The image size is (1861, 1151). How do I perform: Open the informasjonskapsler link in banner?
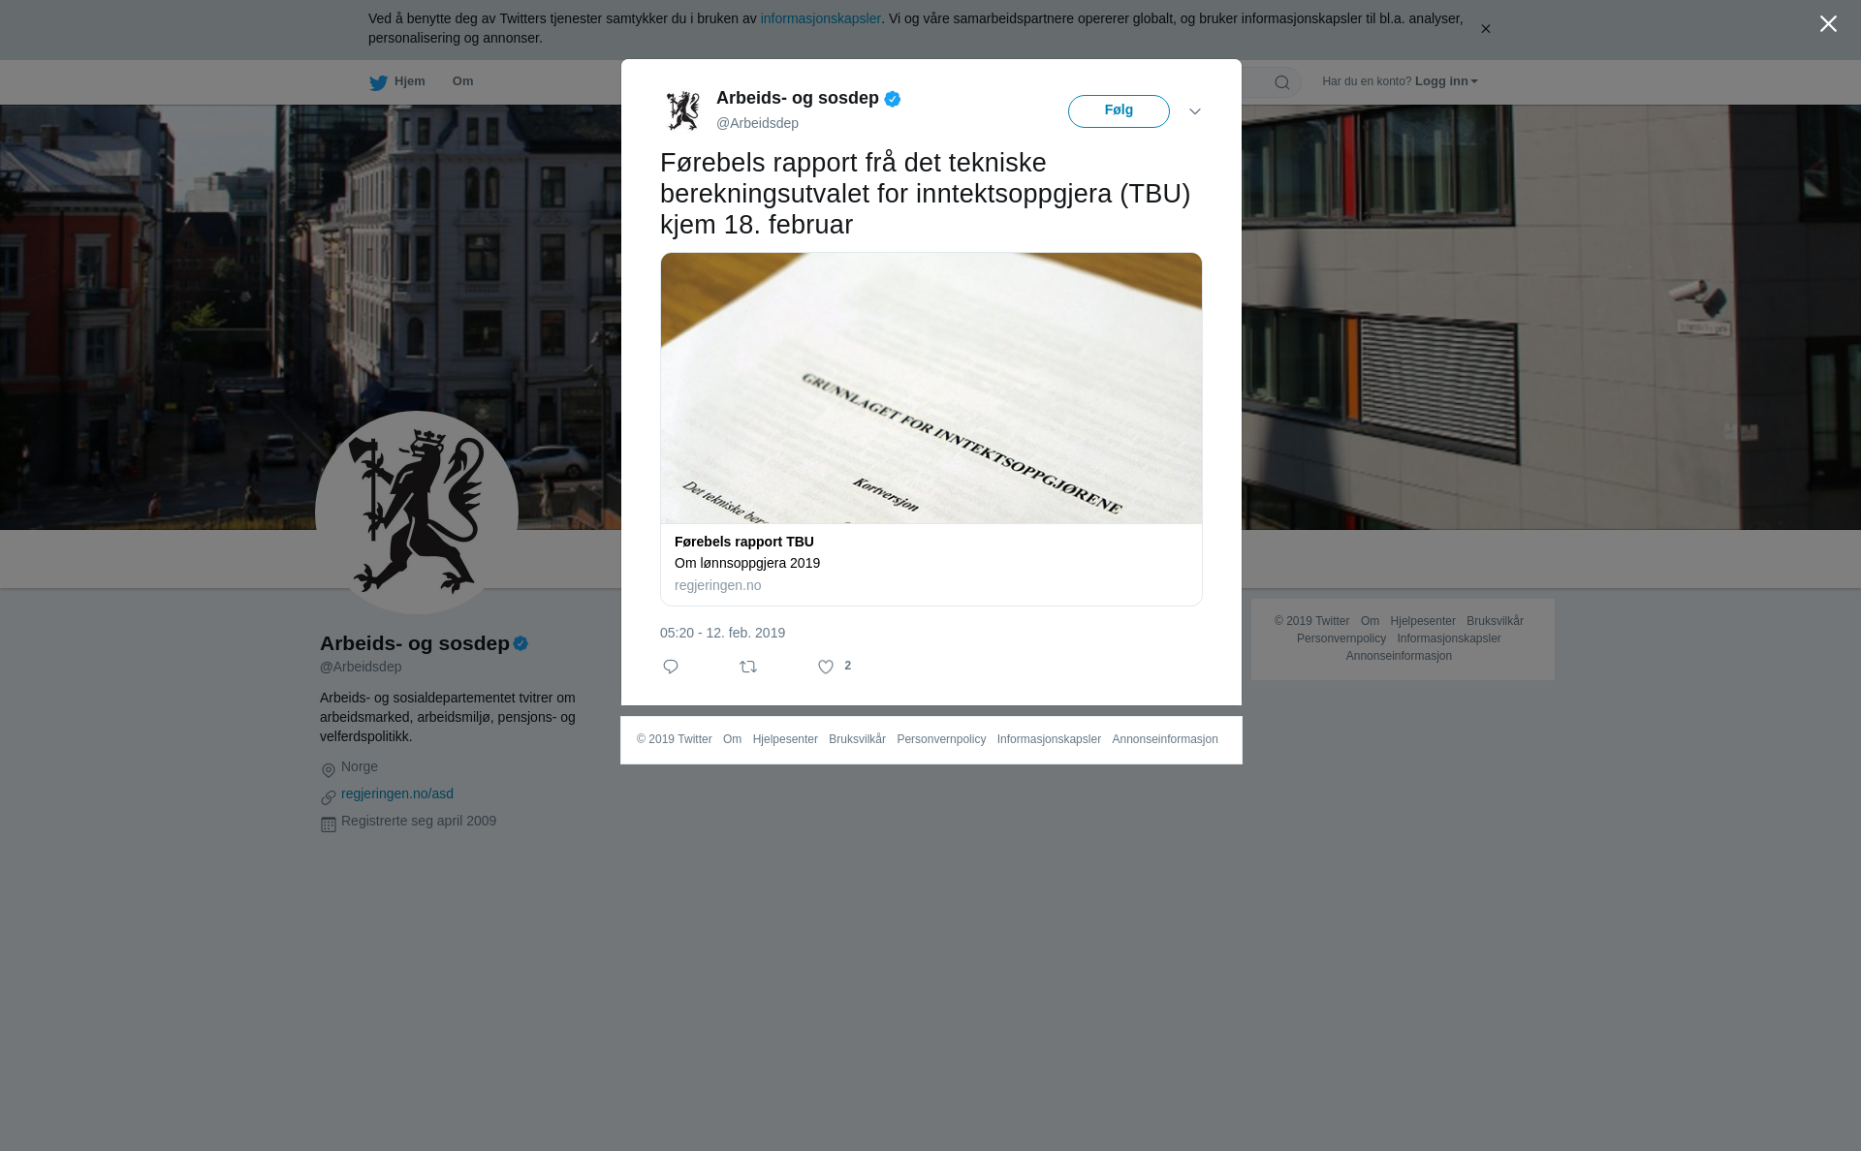(x=820, y=18)
